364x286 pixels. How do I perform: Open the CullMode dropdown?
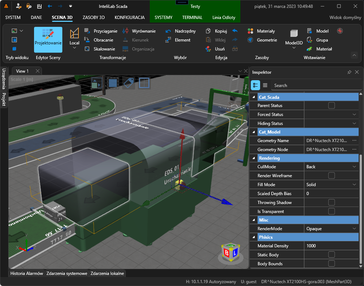331,166
